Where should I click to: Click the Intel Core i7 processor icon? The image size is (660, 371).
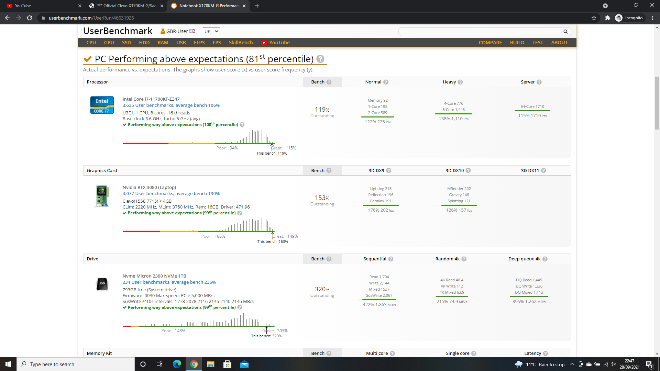click(x=102, y=105)
